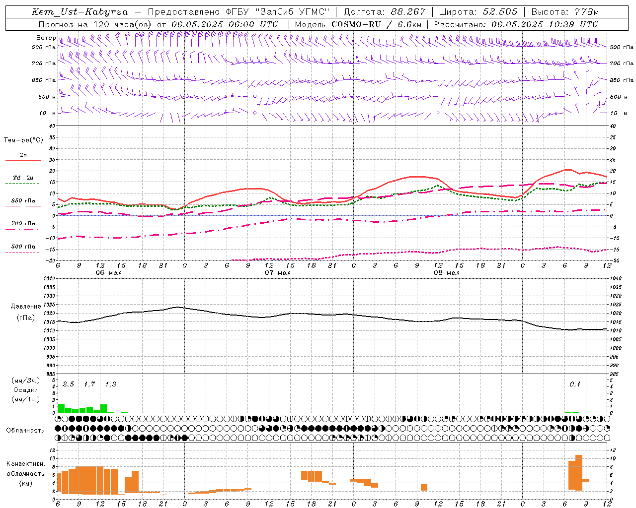Click the Конвективн. облачность panel label

point(26,469)
